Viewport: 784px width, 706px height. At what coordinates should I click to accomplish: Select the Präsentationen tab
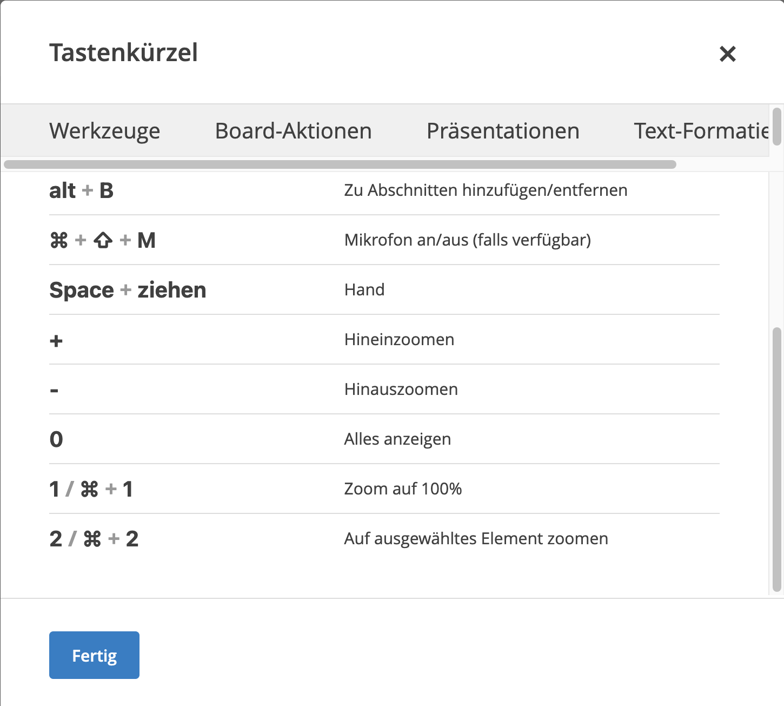(x=503, y=131)
